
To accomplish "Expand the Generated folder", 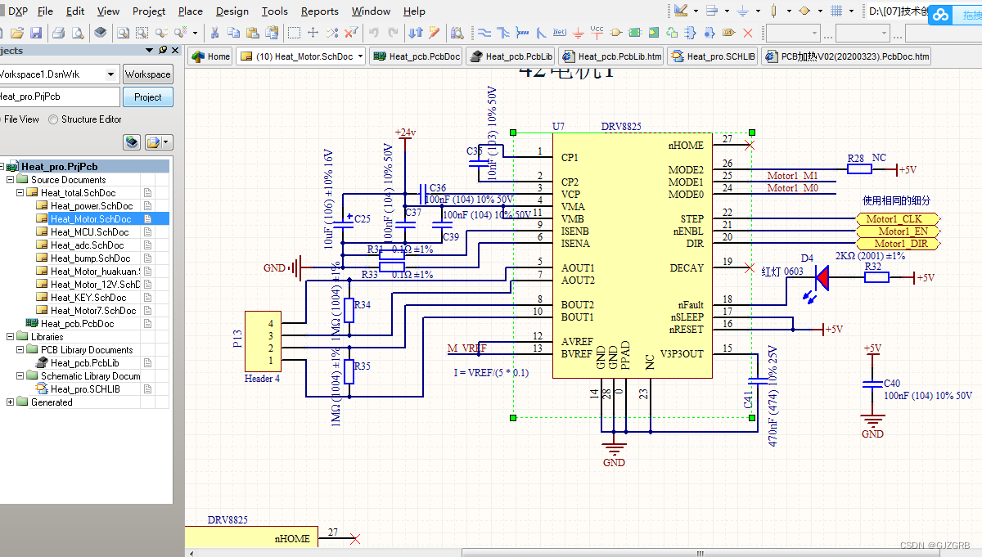I will click(x=10, y=402).
